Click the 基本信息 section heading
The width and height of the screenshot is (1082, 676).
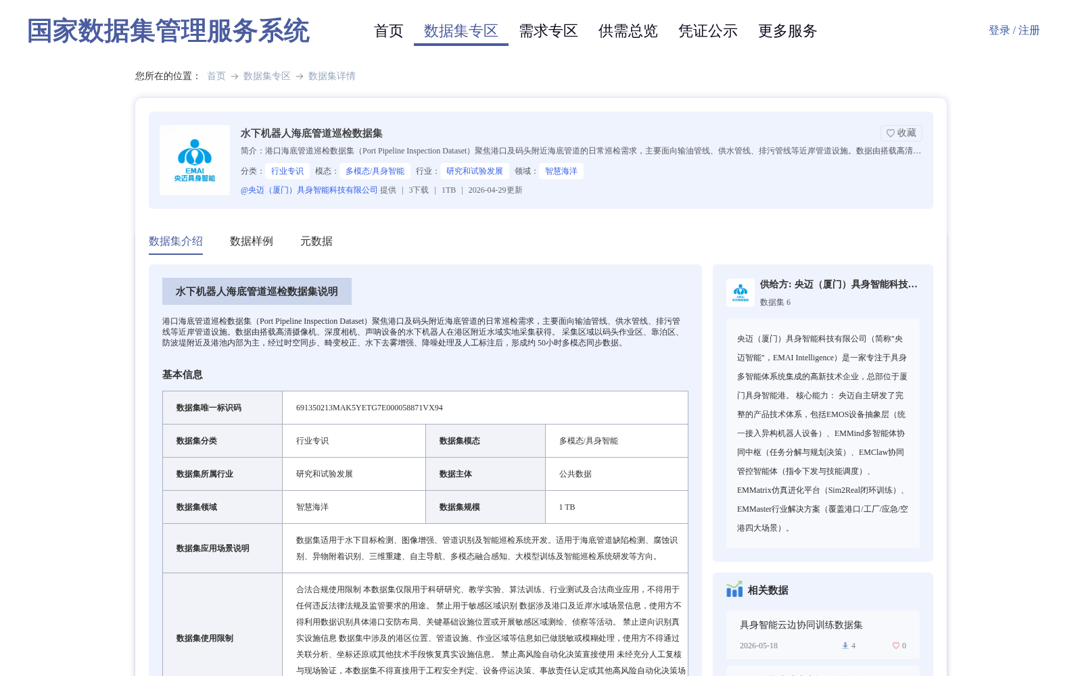pyautogui.click(x=183, y=375)
